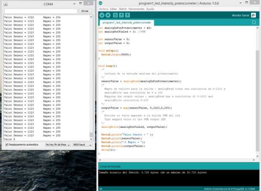
Task: Click the serial monitor send input field
Action: 41,11
